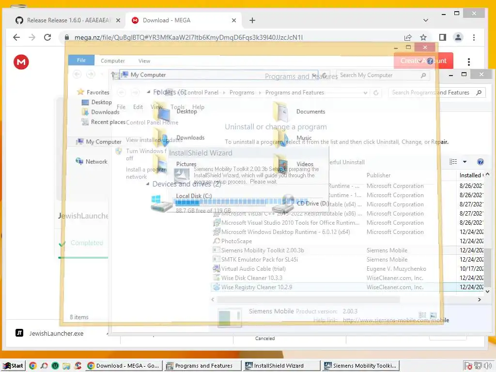Click the MEGA logo on the page
The height and width of the screenshot is (372, 496).
click(21, 62)
